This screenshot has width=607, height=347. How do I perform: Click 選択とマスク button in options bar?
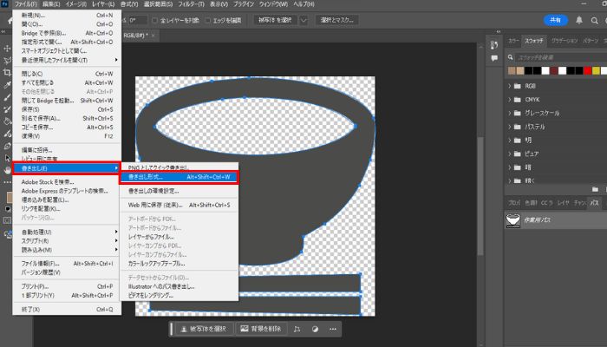[336, 20]
